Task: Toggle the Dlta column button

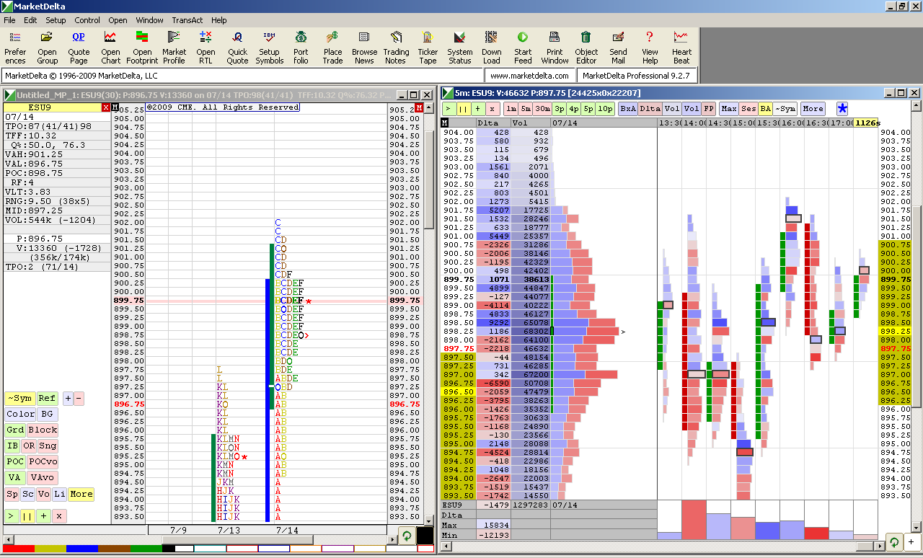Action: coord(650,109)
